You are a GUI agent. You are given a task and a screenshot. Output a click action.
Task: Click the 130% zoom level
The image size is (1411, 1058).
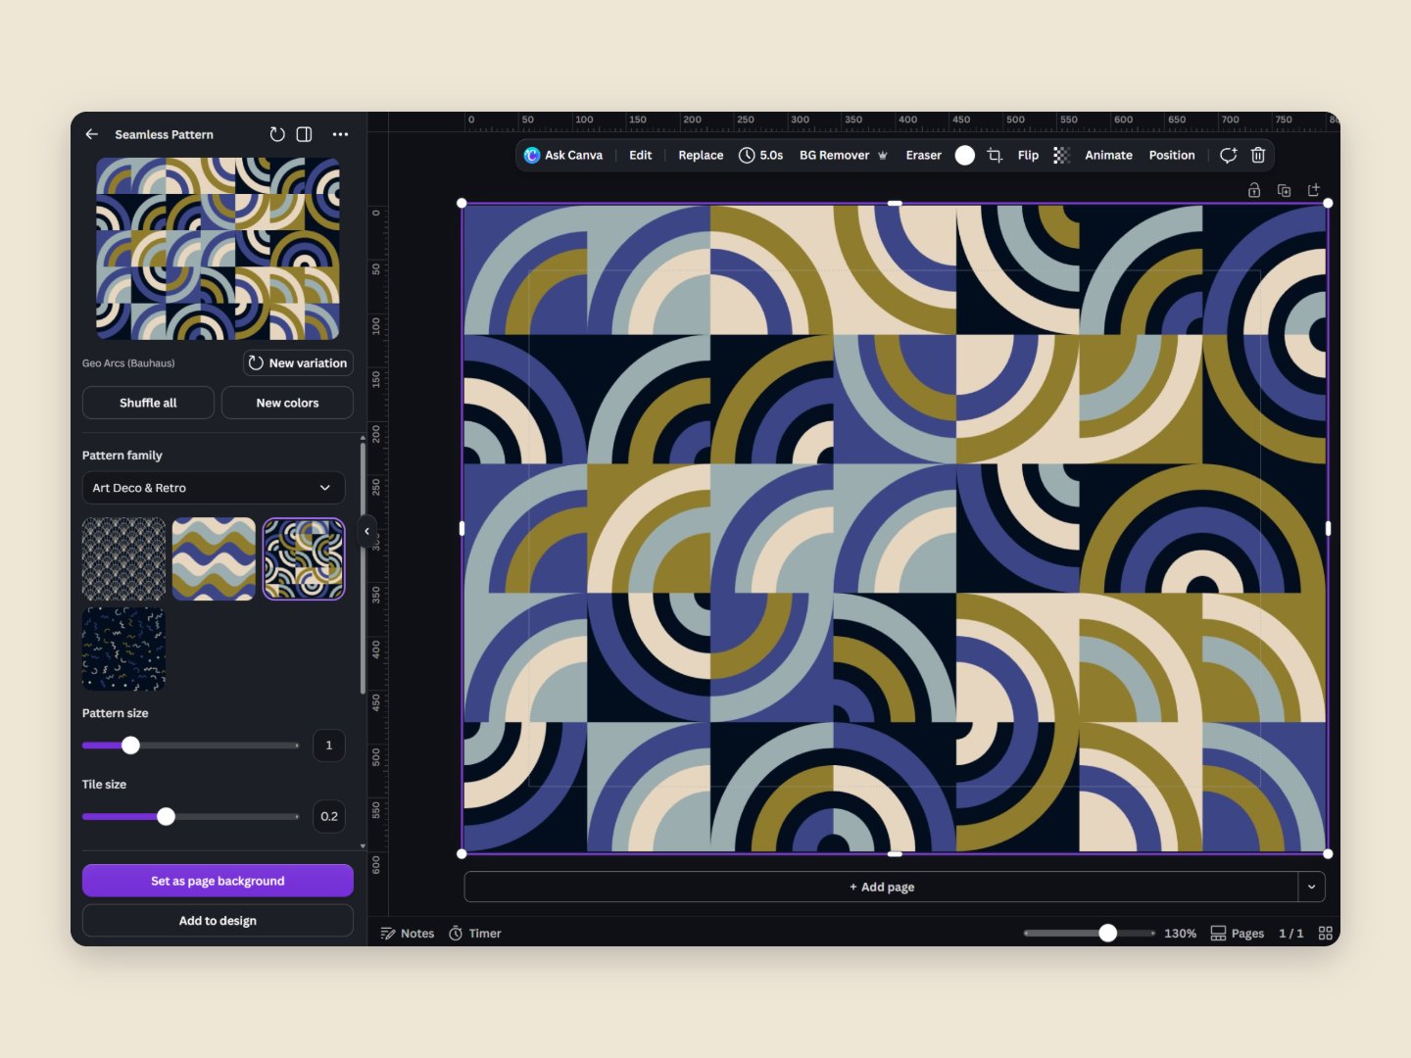tap(1180, 934)
